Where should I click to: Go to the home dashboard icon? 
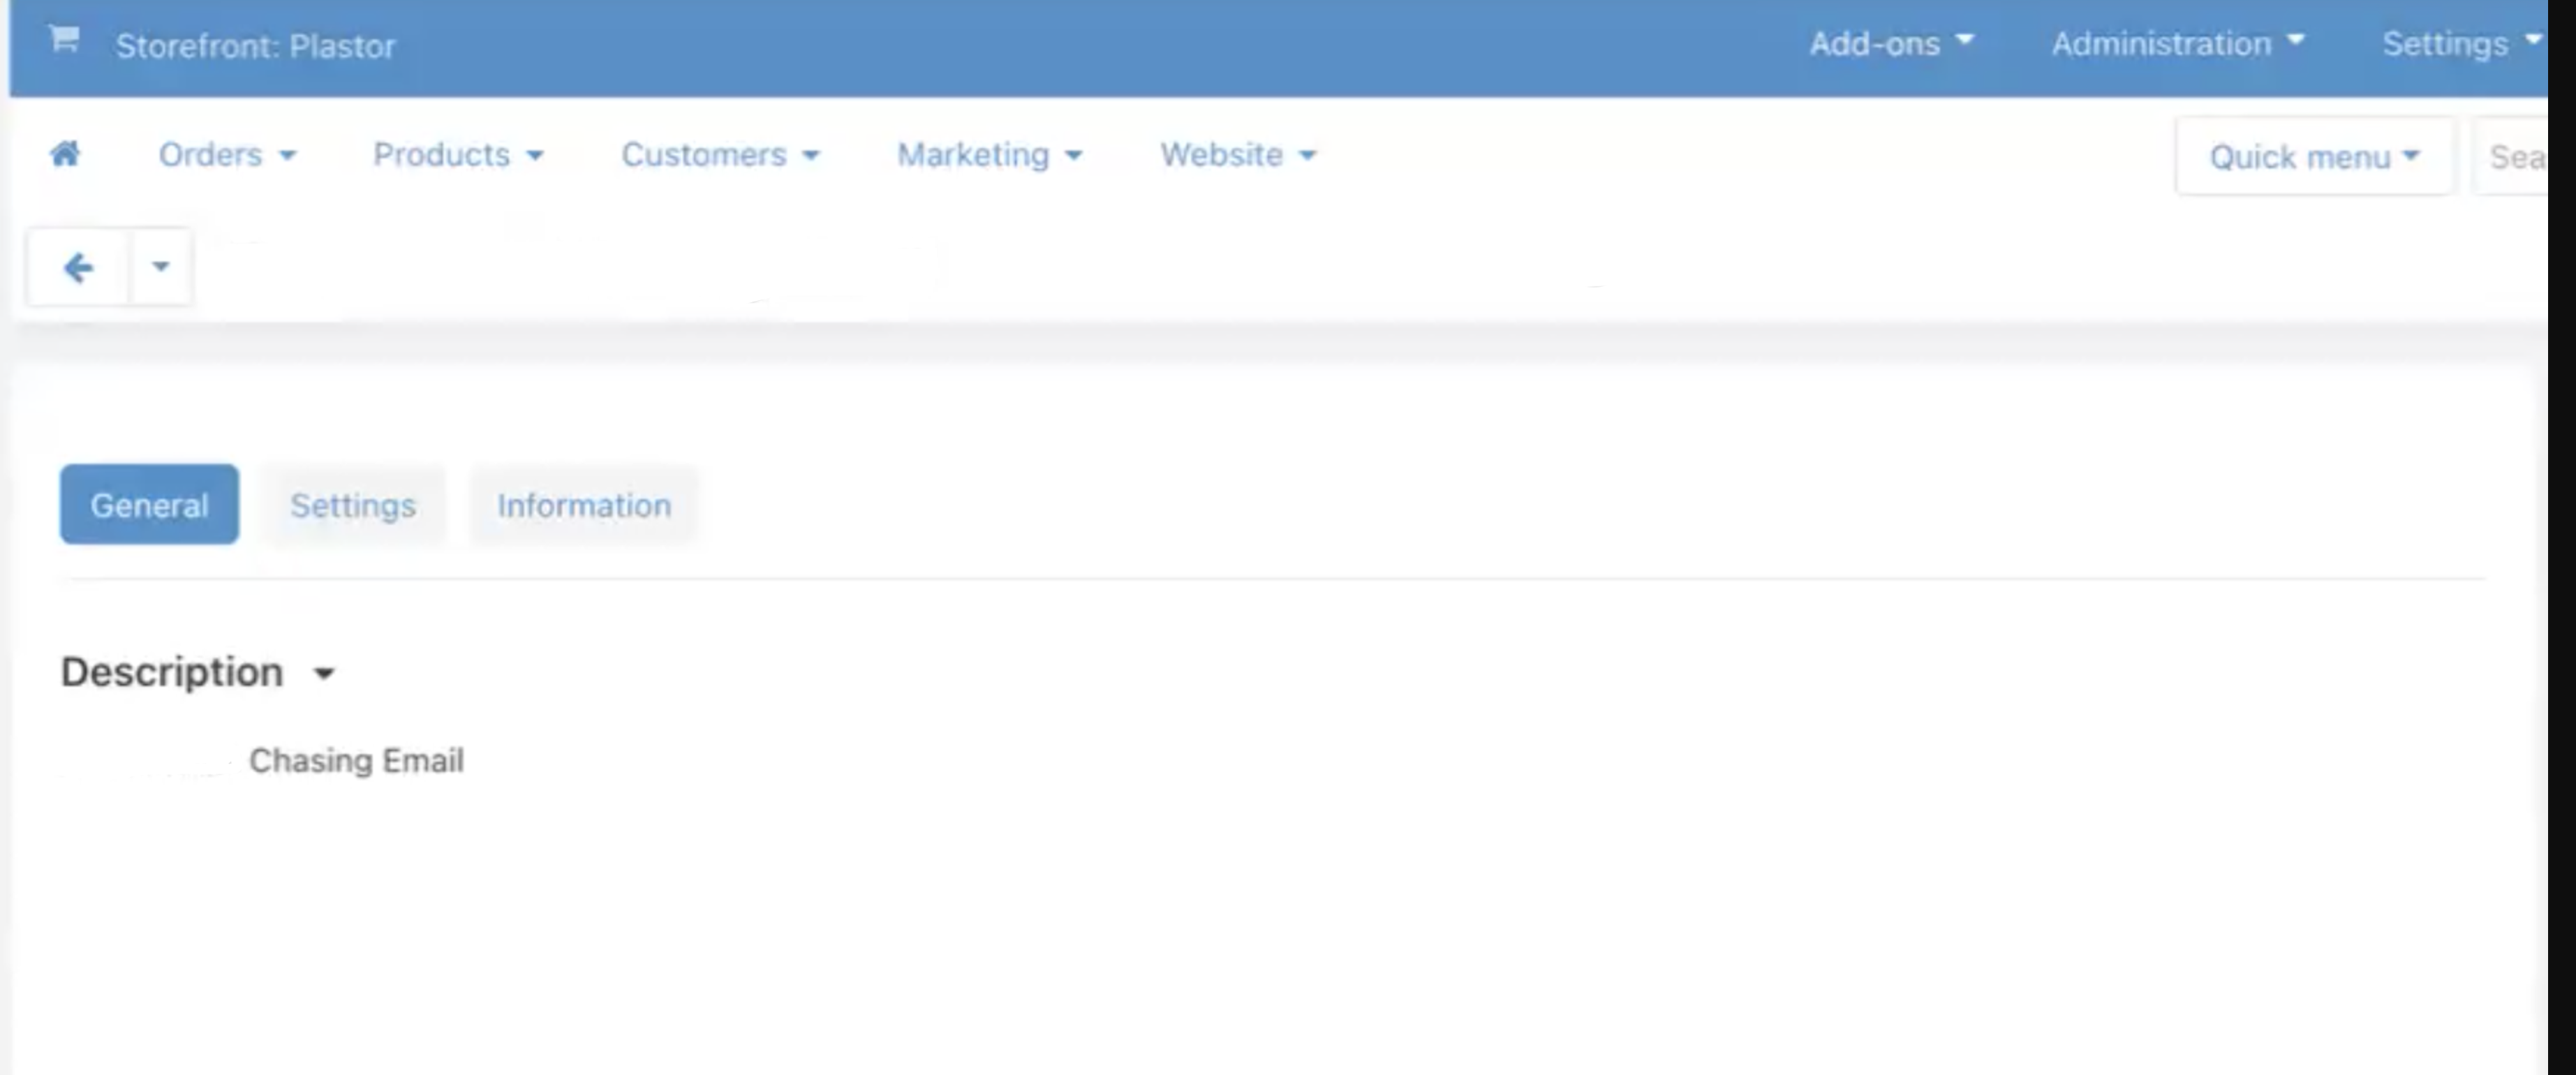[x=65, y=154]
